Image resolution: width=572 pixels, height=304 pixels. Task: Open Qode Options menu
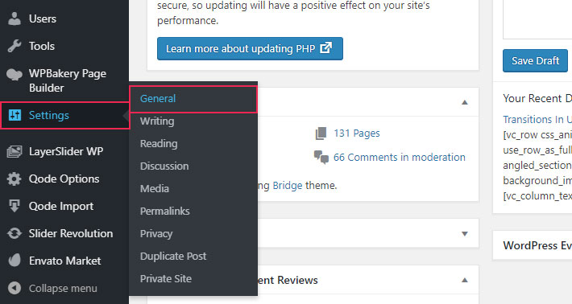64,179
